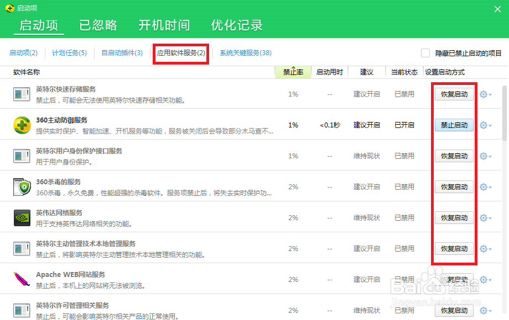This screenshot has height=320, width=509.
Task: Click the 英特尔用户身份保护接口服务 icon
Action: pos(22,156)
